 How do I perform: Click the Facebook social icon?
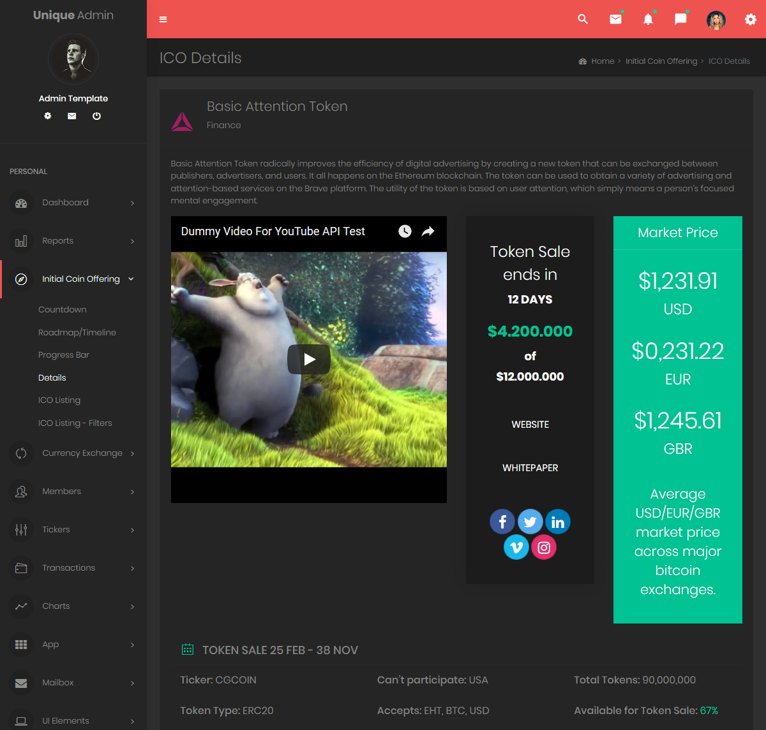502,522
